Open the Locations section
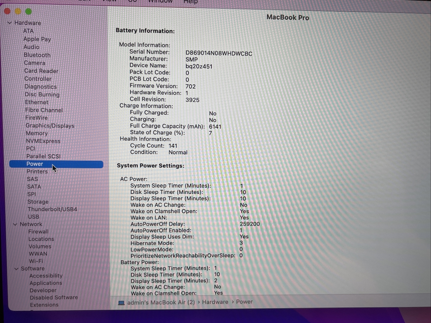The image size is (431, 323). click(41, 239)
